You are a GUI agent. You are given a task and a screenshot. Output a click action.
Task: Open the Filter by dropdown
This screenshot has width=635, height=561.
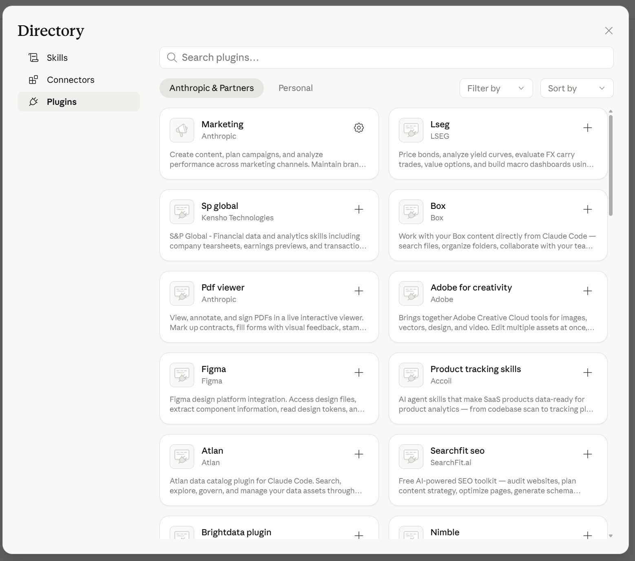(x=496, y=88)
